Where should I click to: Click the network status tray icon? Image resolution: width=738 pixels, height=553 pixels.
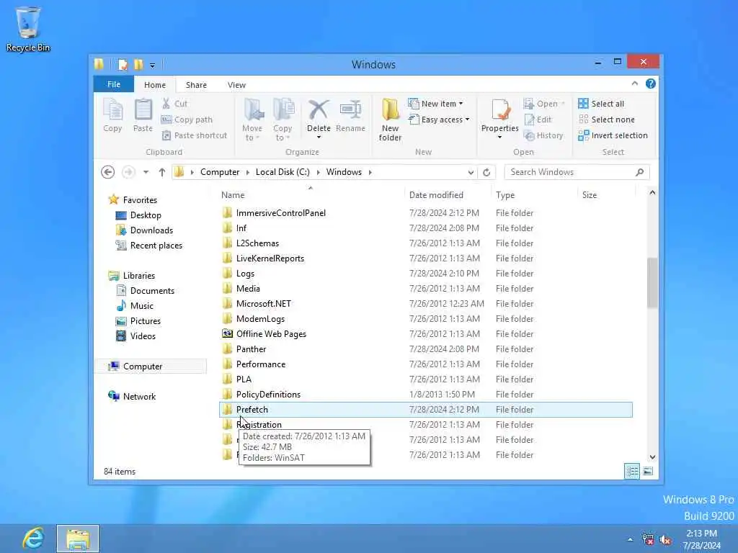tap(648, 539)
